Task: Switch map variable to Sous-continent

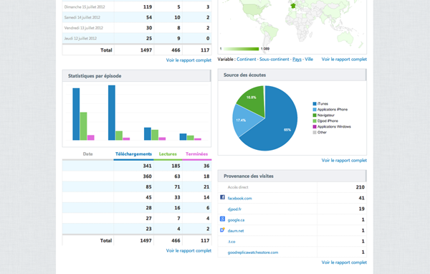Action: [x=274, y=60]
